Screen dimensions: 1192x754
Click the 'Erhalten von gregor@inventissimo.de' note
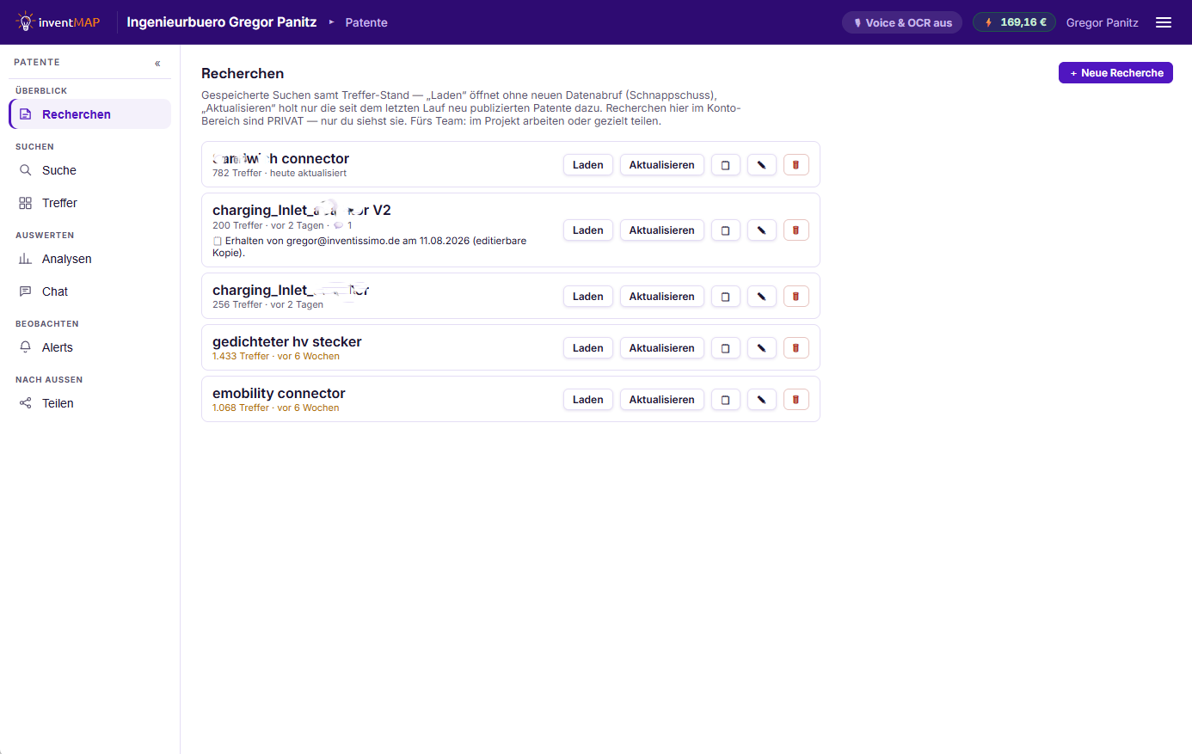click(x=370, y=247)
